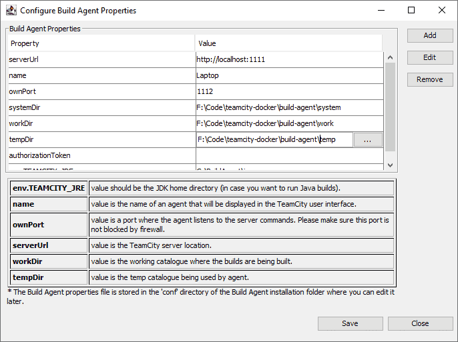
Task: Select the workDir property cell in table
Action: point(102,123)
